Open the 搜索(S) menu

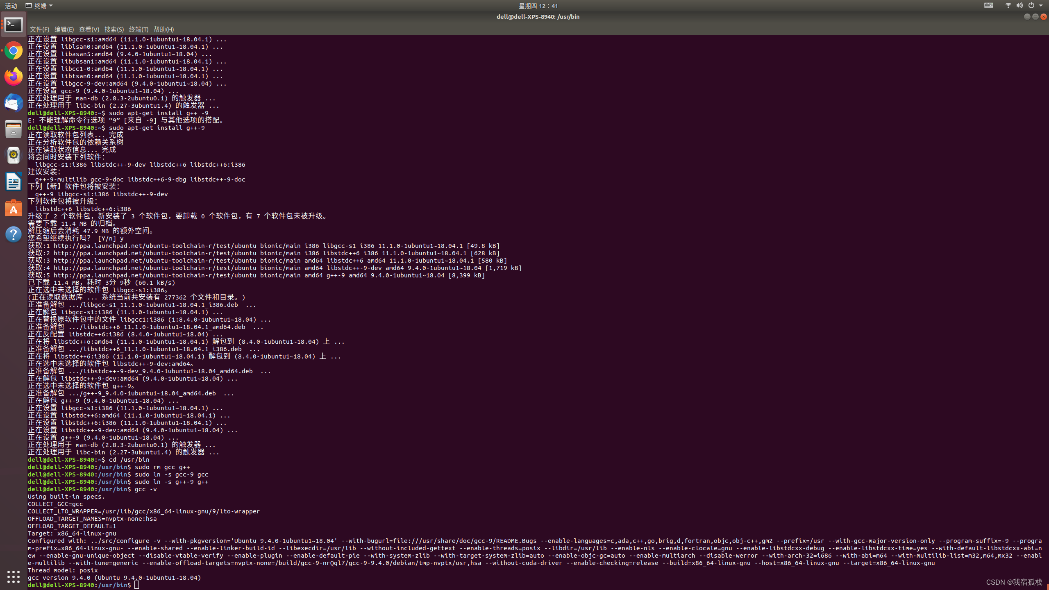pos(114,29)
